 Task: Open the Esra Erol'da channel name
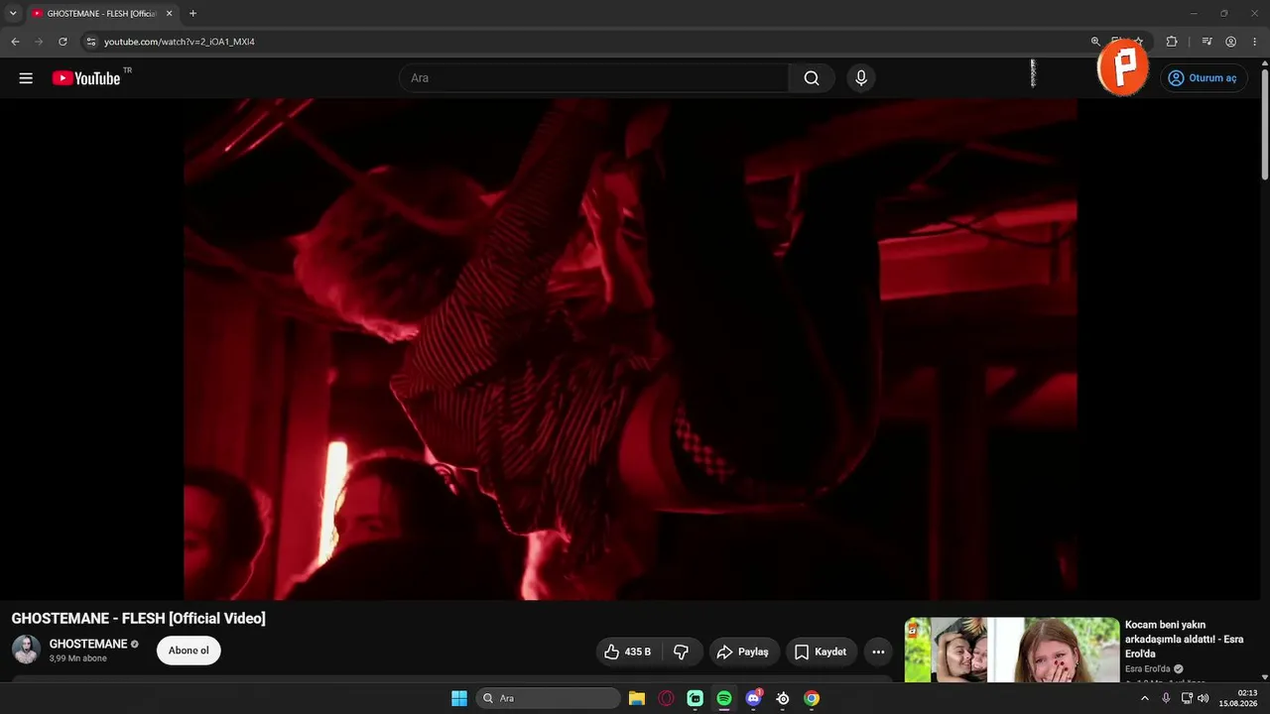pyautogui.click(x=1148, y=669)
